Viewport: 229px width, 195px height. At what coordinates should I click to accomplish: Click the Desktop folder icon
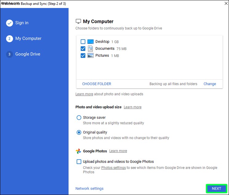[x=90, y=42]
